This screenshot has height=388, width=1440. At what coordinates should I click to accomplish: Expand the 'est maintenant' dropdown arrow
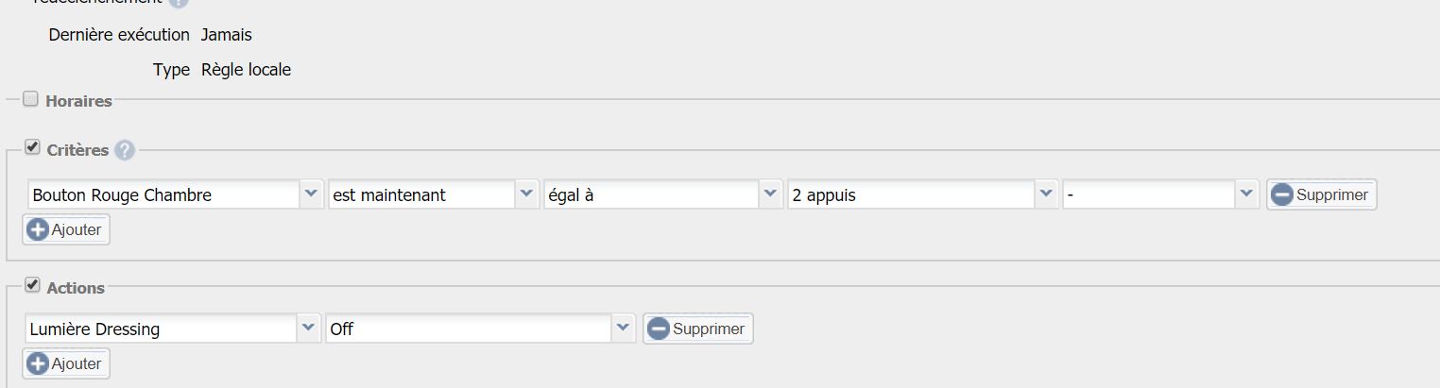point(526,194)
